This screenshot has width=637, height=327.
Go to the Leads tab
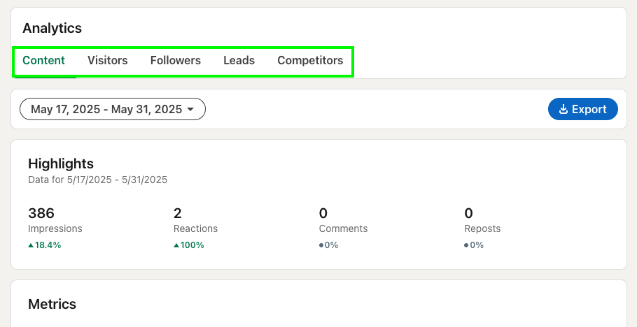click(239, 61)
